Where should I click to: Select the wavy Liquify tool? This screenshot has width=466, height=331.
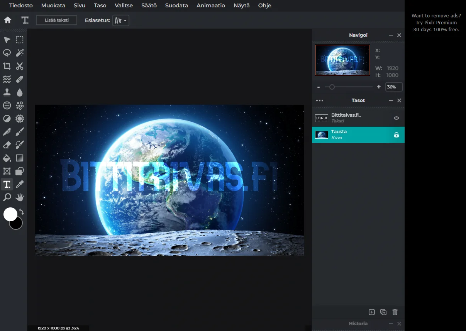(7, 79)
